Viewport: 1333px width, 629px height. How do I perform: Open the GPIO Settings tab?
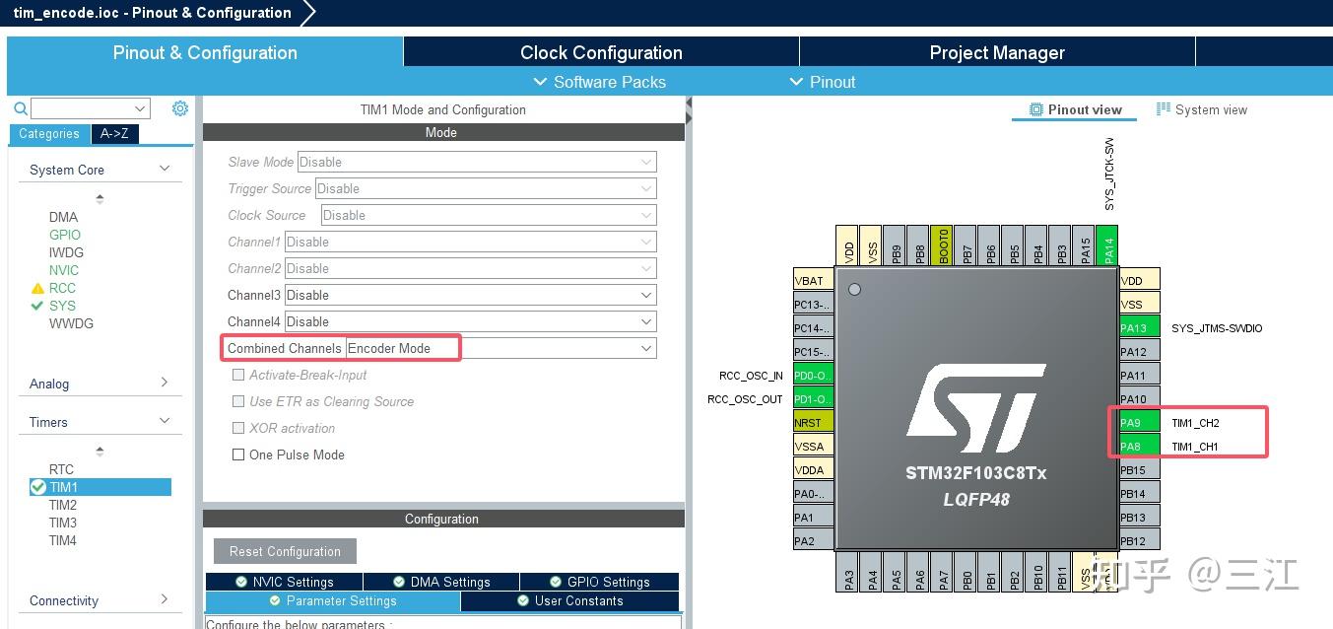pos(599,581)
